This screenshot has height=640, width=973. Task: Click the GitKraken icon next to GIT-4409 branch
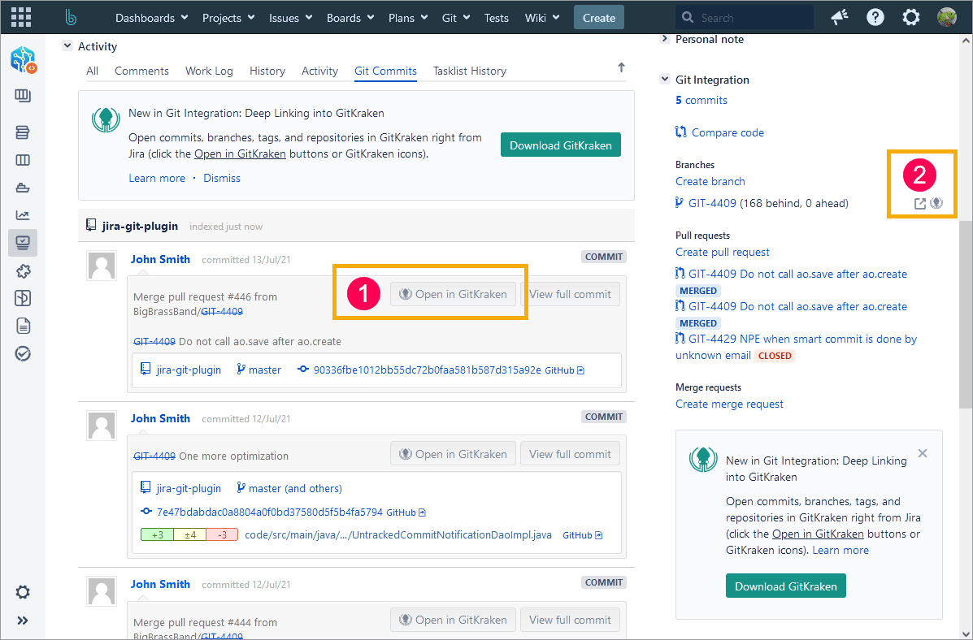tap(936, 203)
